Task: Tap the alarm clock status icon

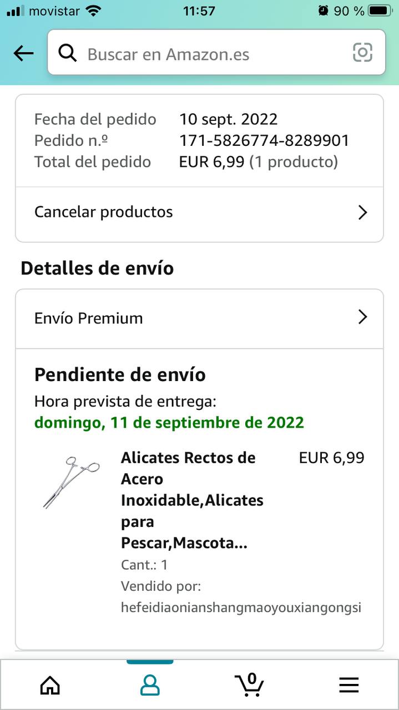Action: (x=323, y=11)
